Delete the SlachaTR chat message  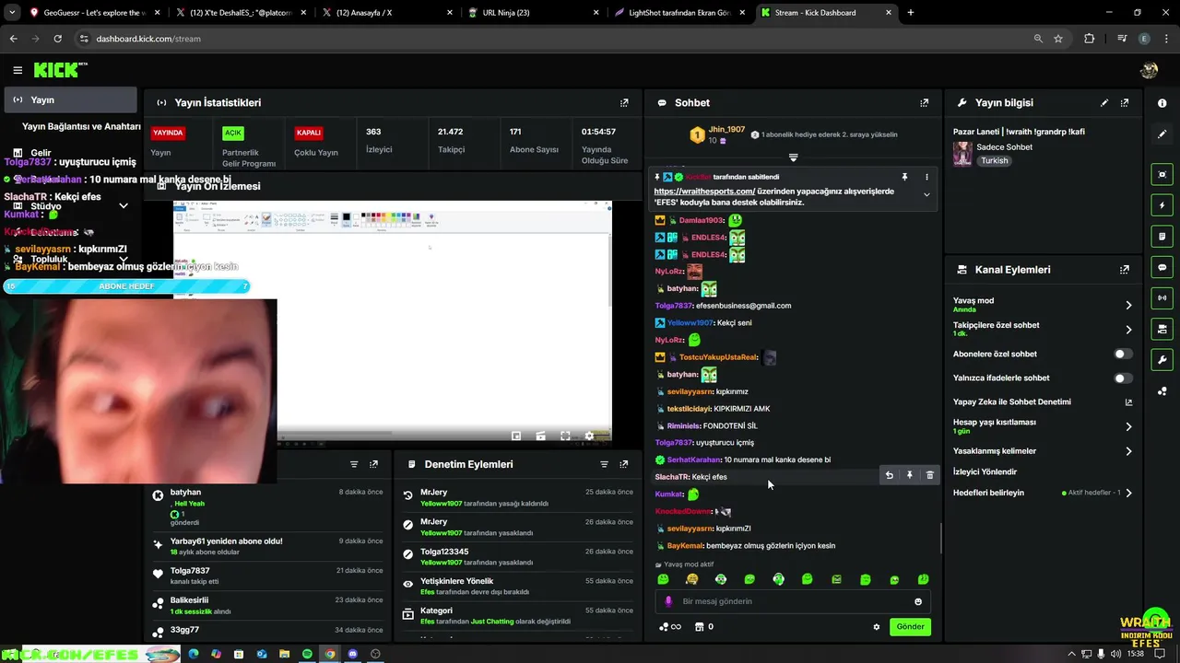[929, 475]
